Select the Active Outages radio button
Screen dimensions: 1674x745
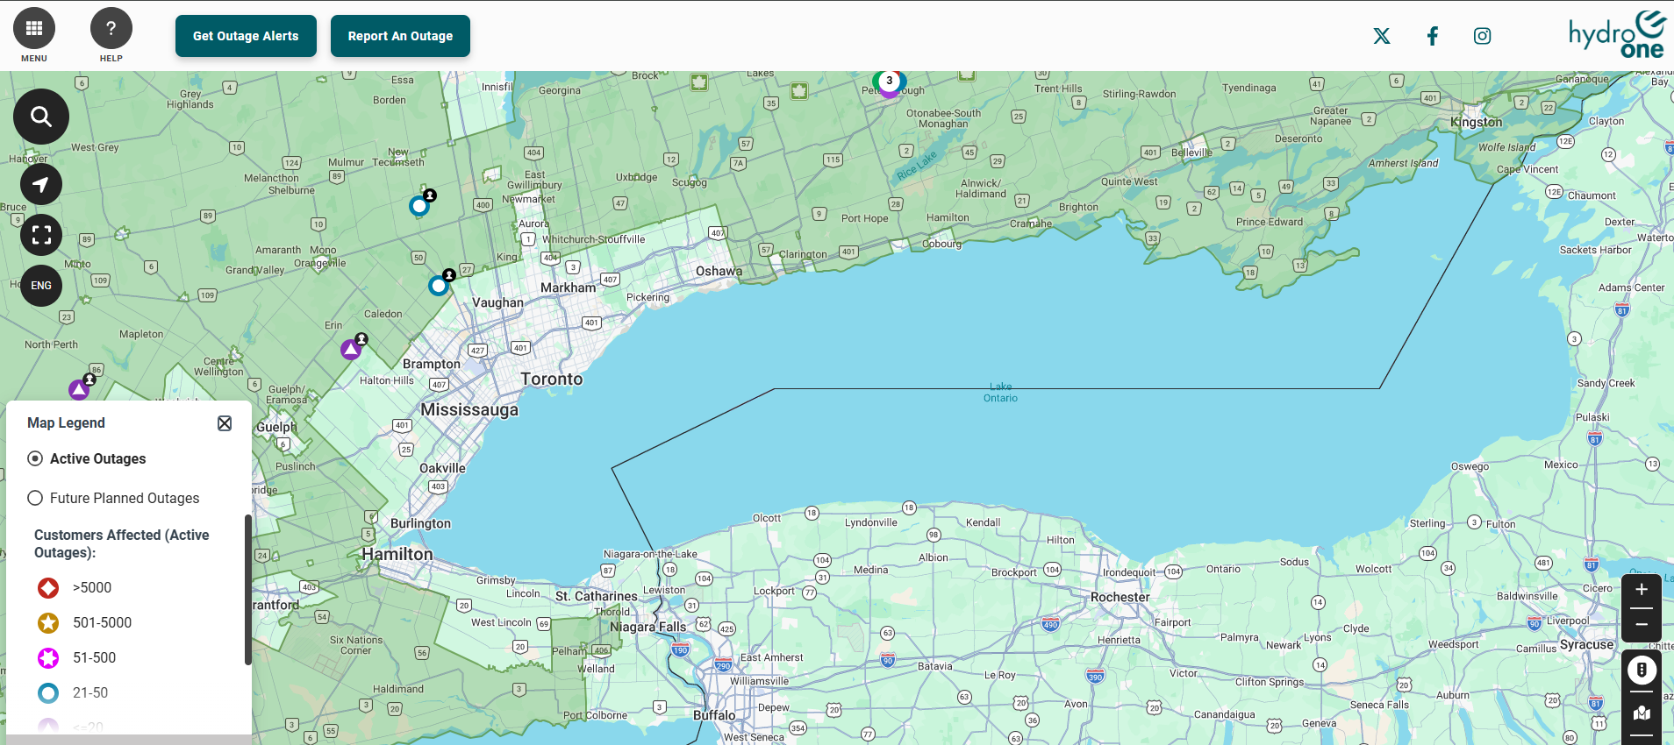click(35, 458)
